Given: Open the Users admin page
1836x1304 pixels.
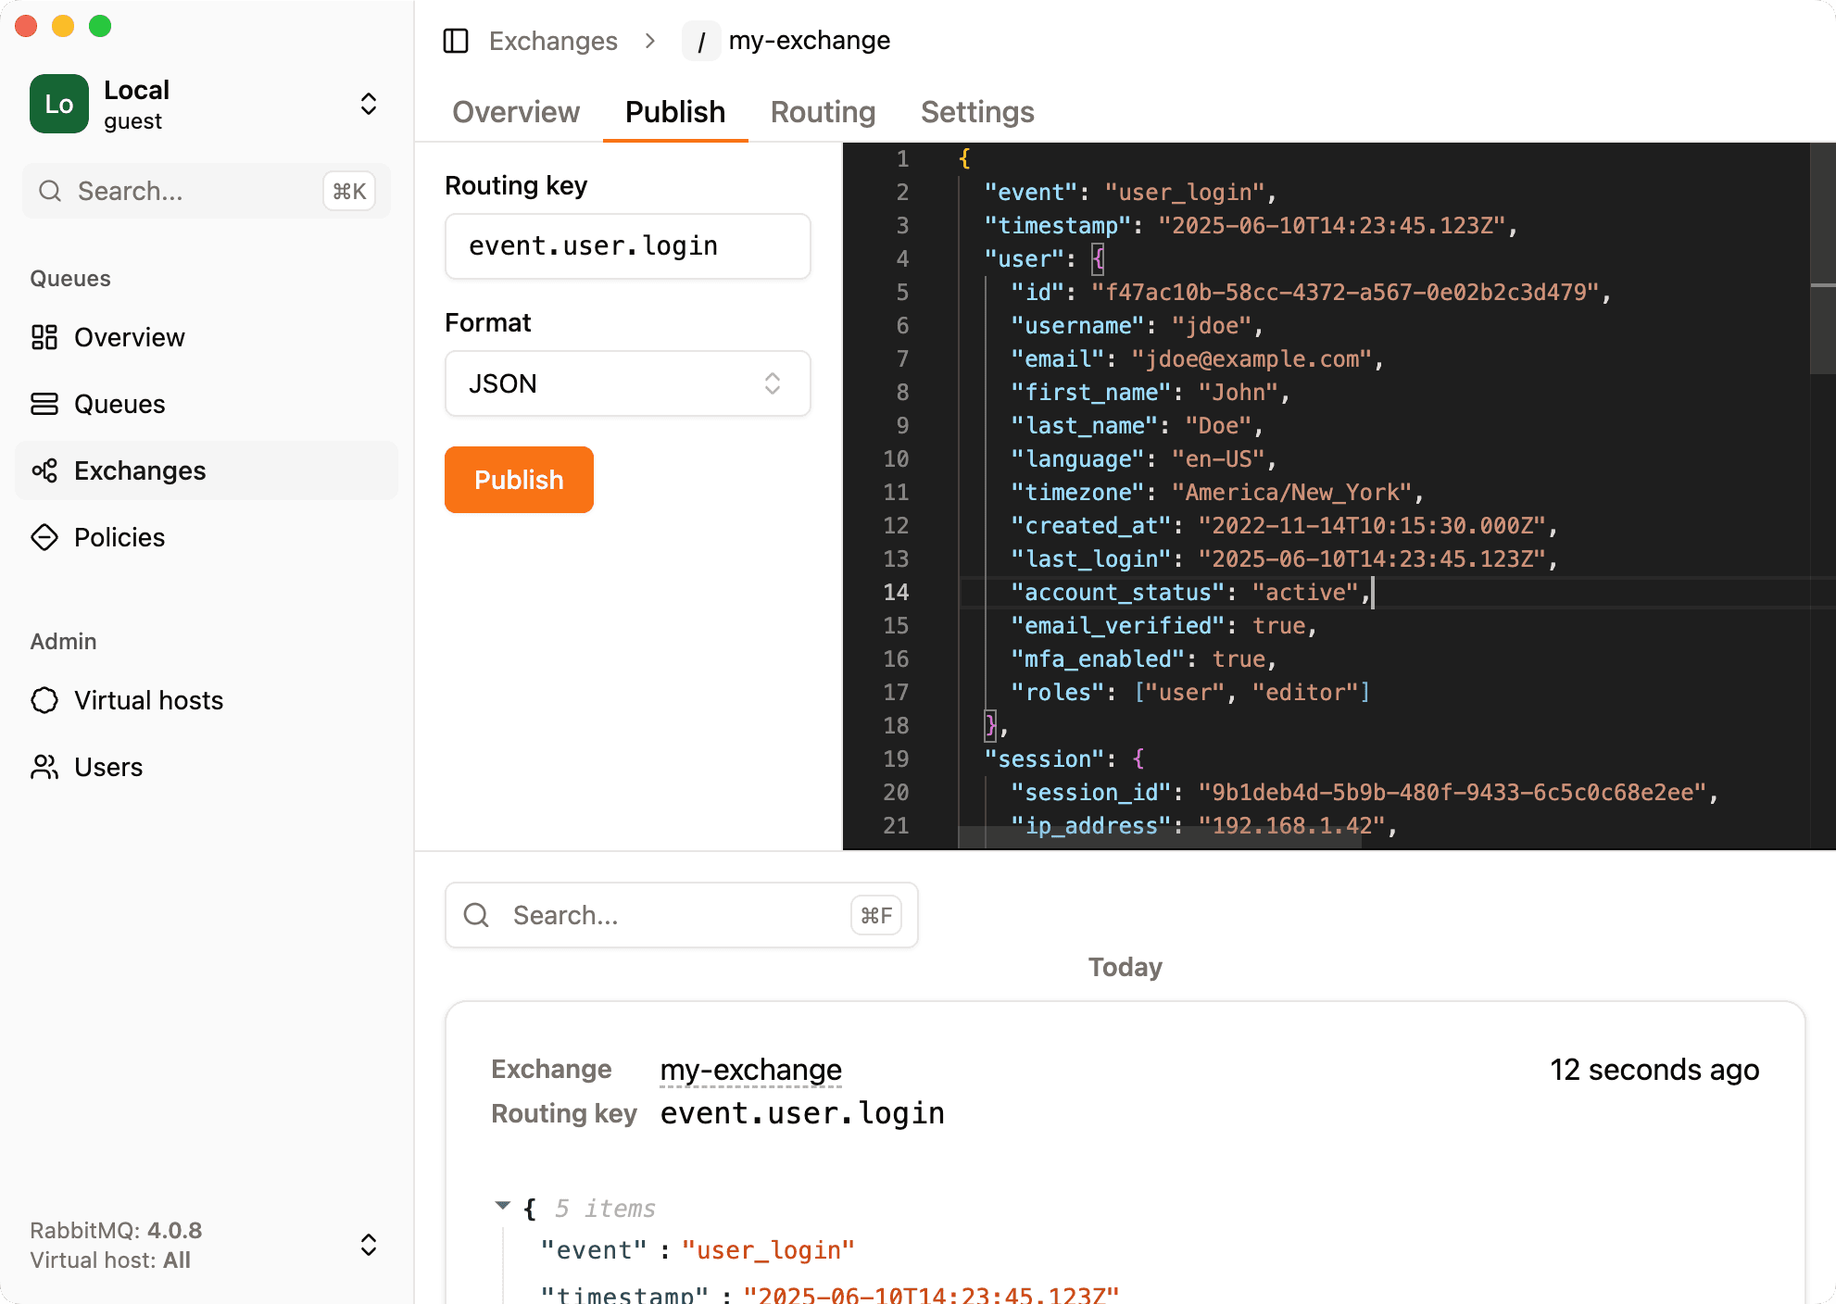Looking at the screenshot, I should 108,767.
